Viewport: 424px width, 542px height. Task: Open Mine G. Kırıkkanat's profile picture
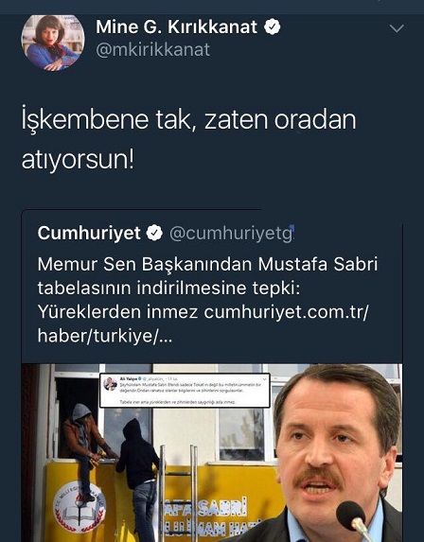point(53,43)
